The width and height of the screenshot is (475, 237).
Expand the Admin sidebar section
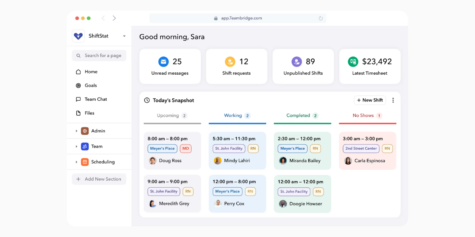click(x=77, y=131)
